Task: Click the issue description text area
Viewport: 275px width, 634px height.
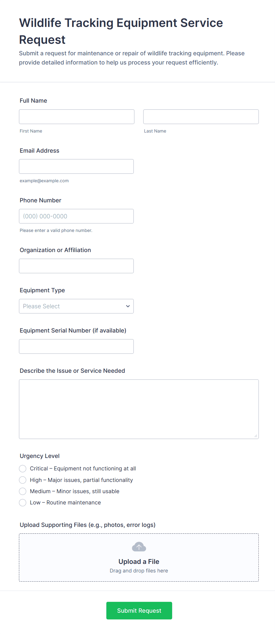Action: tap(139, 409)
